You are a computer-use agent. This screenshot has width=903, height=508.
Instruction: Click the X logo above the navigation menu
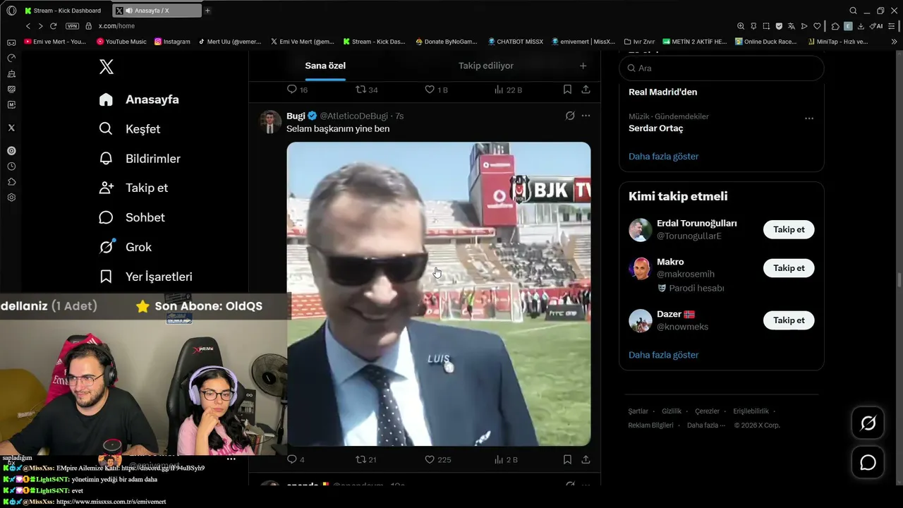pyautogui.click(x=106, y=67)
